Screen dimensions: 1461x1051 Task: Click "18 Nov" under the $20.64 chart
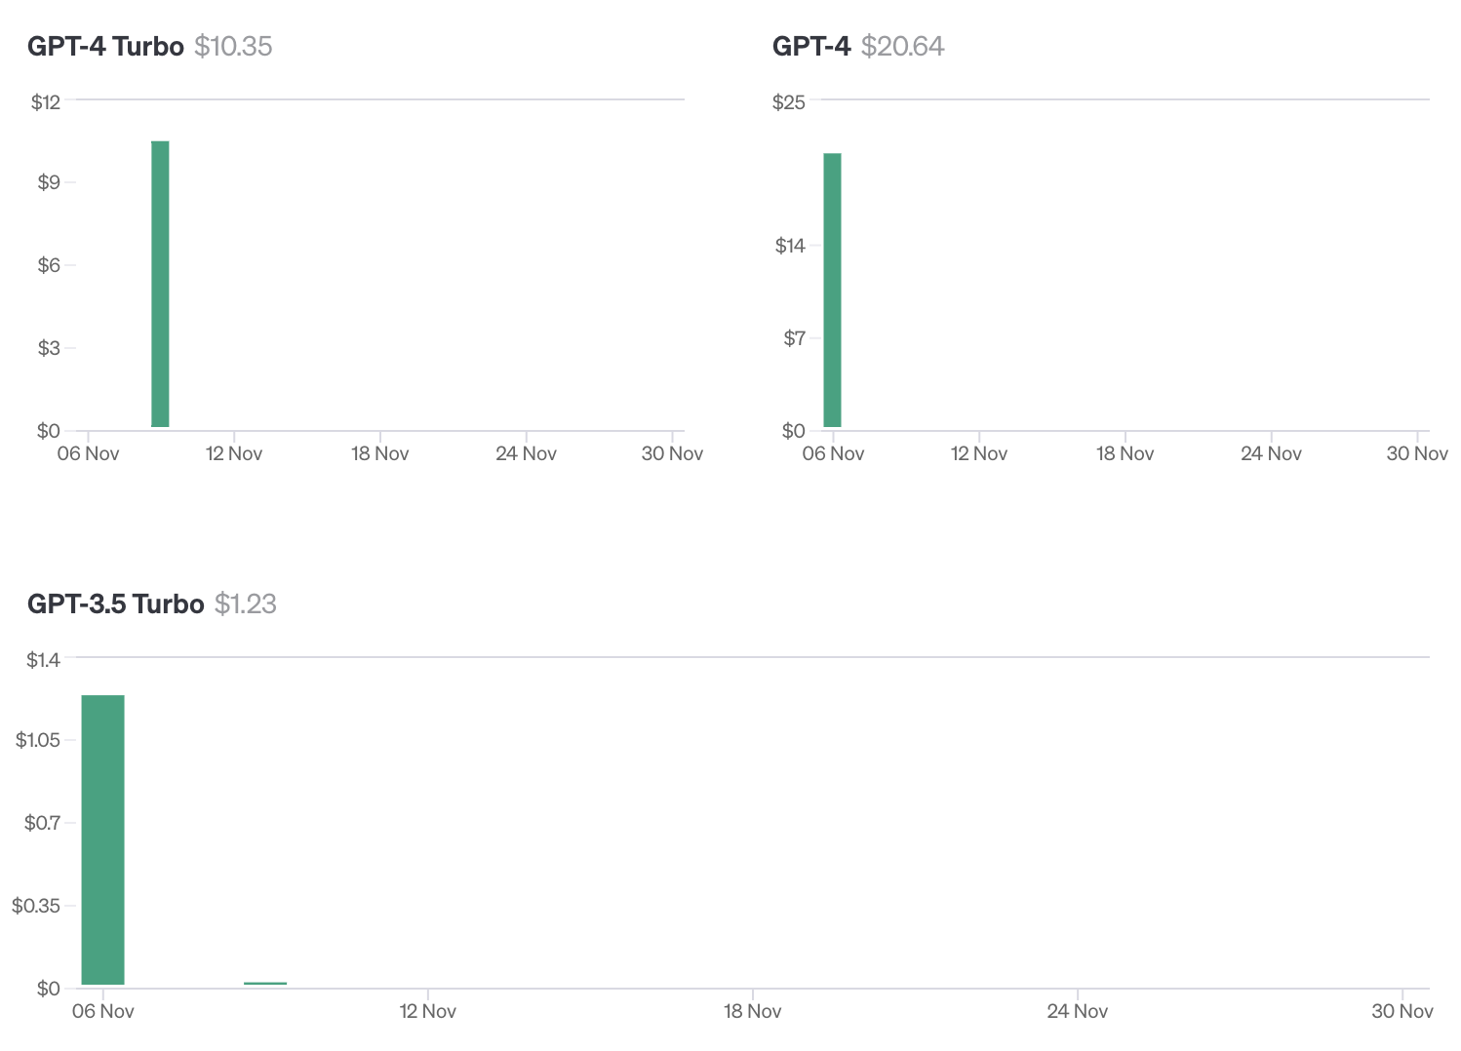coord(1125,453)
